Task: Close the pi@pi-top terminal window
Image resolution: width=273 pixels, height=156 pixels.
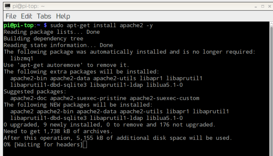Action: 270,6
